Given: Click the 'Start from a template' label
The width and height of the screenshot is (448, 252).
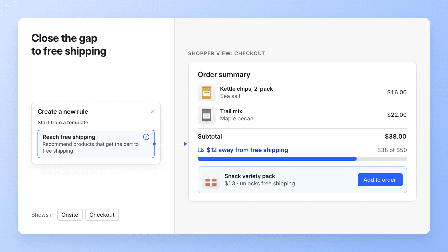Looking at the screenshot, I should click(63, 123).
